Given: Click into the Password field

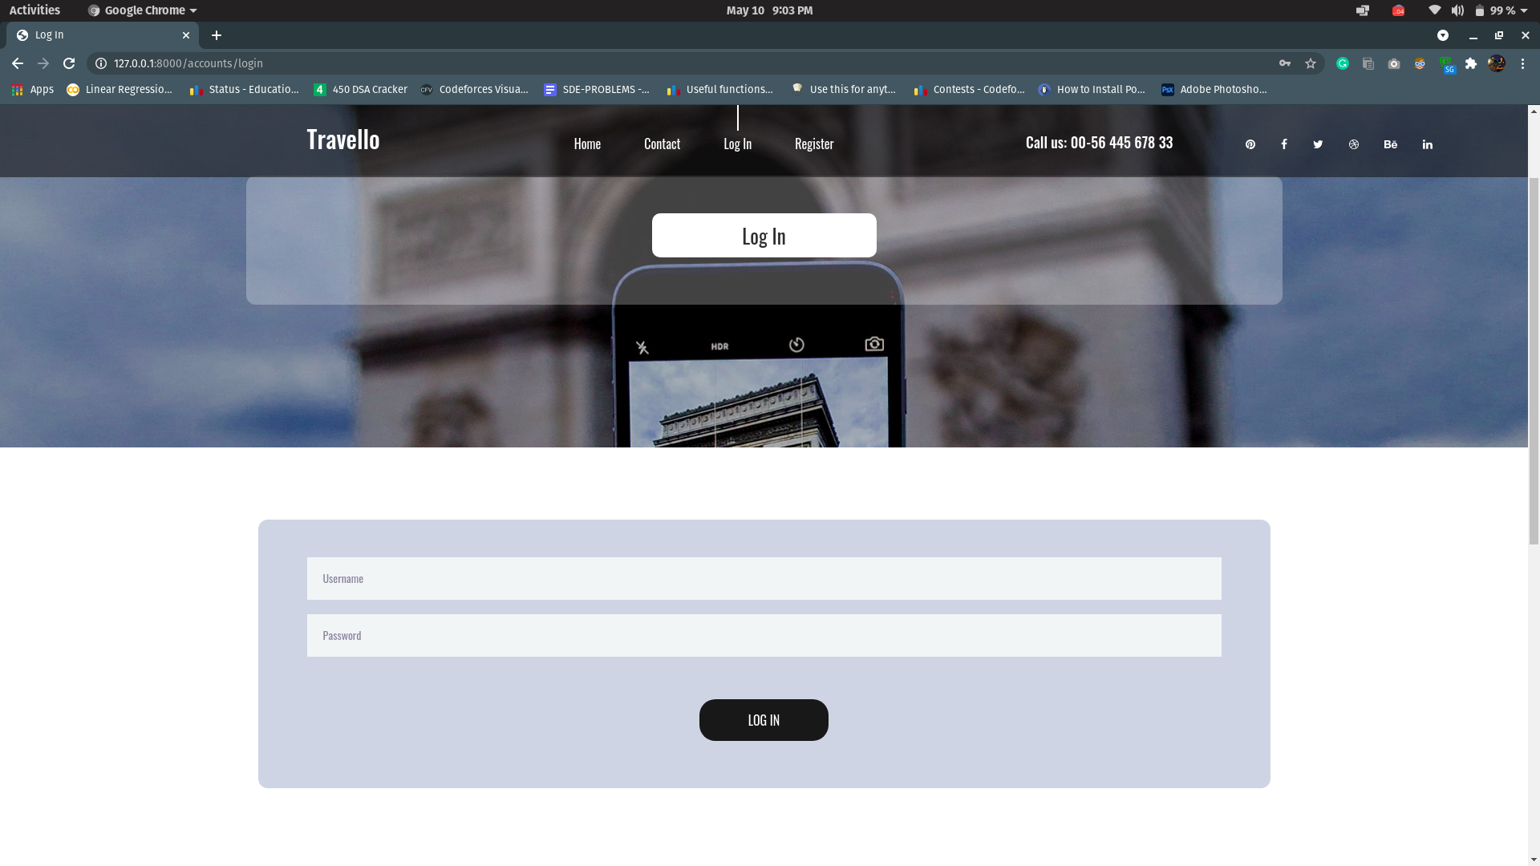Looking at the screenshot, I should tap(764, 635).
